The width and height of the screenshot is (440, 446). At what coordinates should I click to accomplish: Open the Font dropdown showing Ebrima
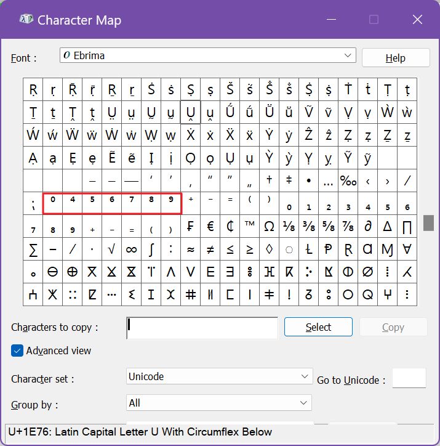(207, 55)
